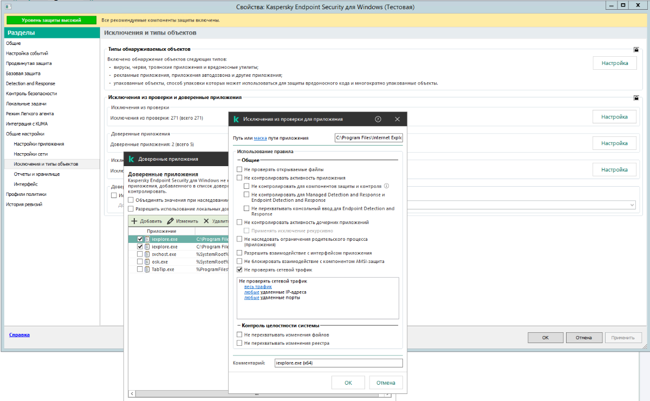Image resolution: width=650 pixels, height=401 pixels.
Task: Toggle 'Не контролировать для компонентов защиты и контроля' checkbox
Action: 247,186
